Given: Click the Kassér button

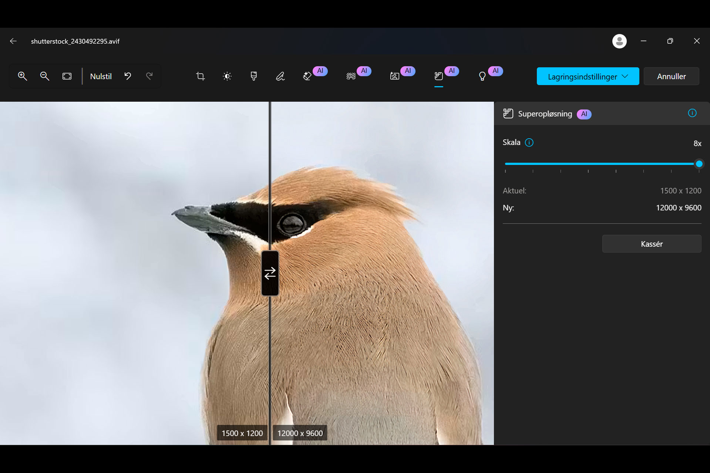Looking at the screenshot, I should point(652,244).
